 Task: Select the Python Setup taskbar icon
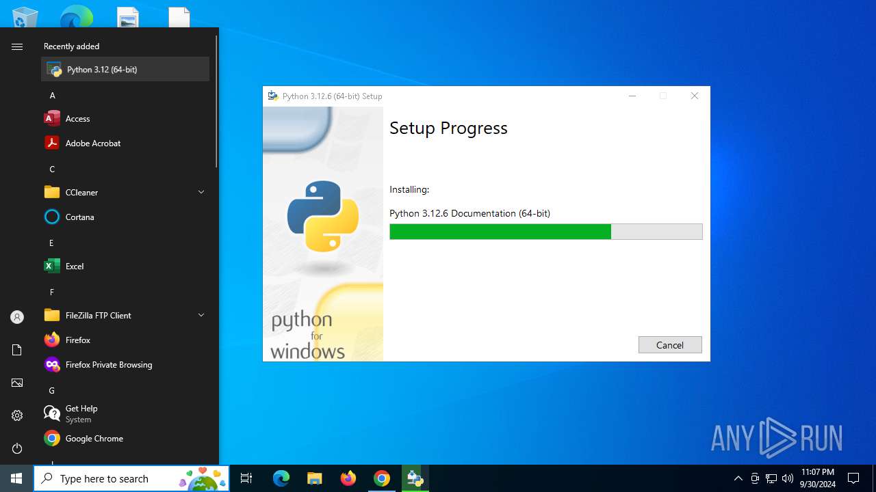click(415, 478)
